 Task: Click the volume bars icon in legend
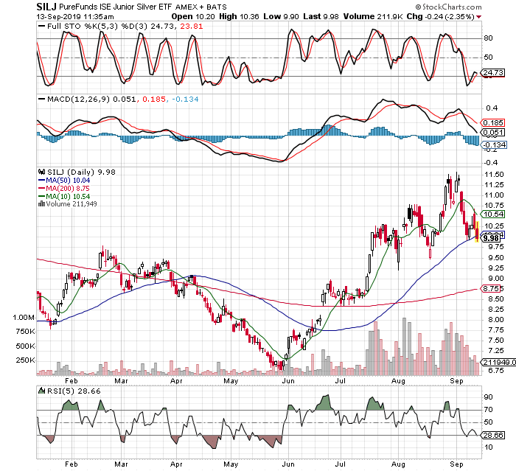(42, 203)
